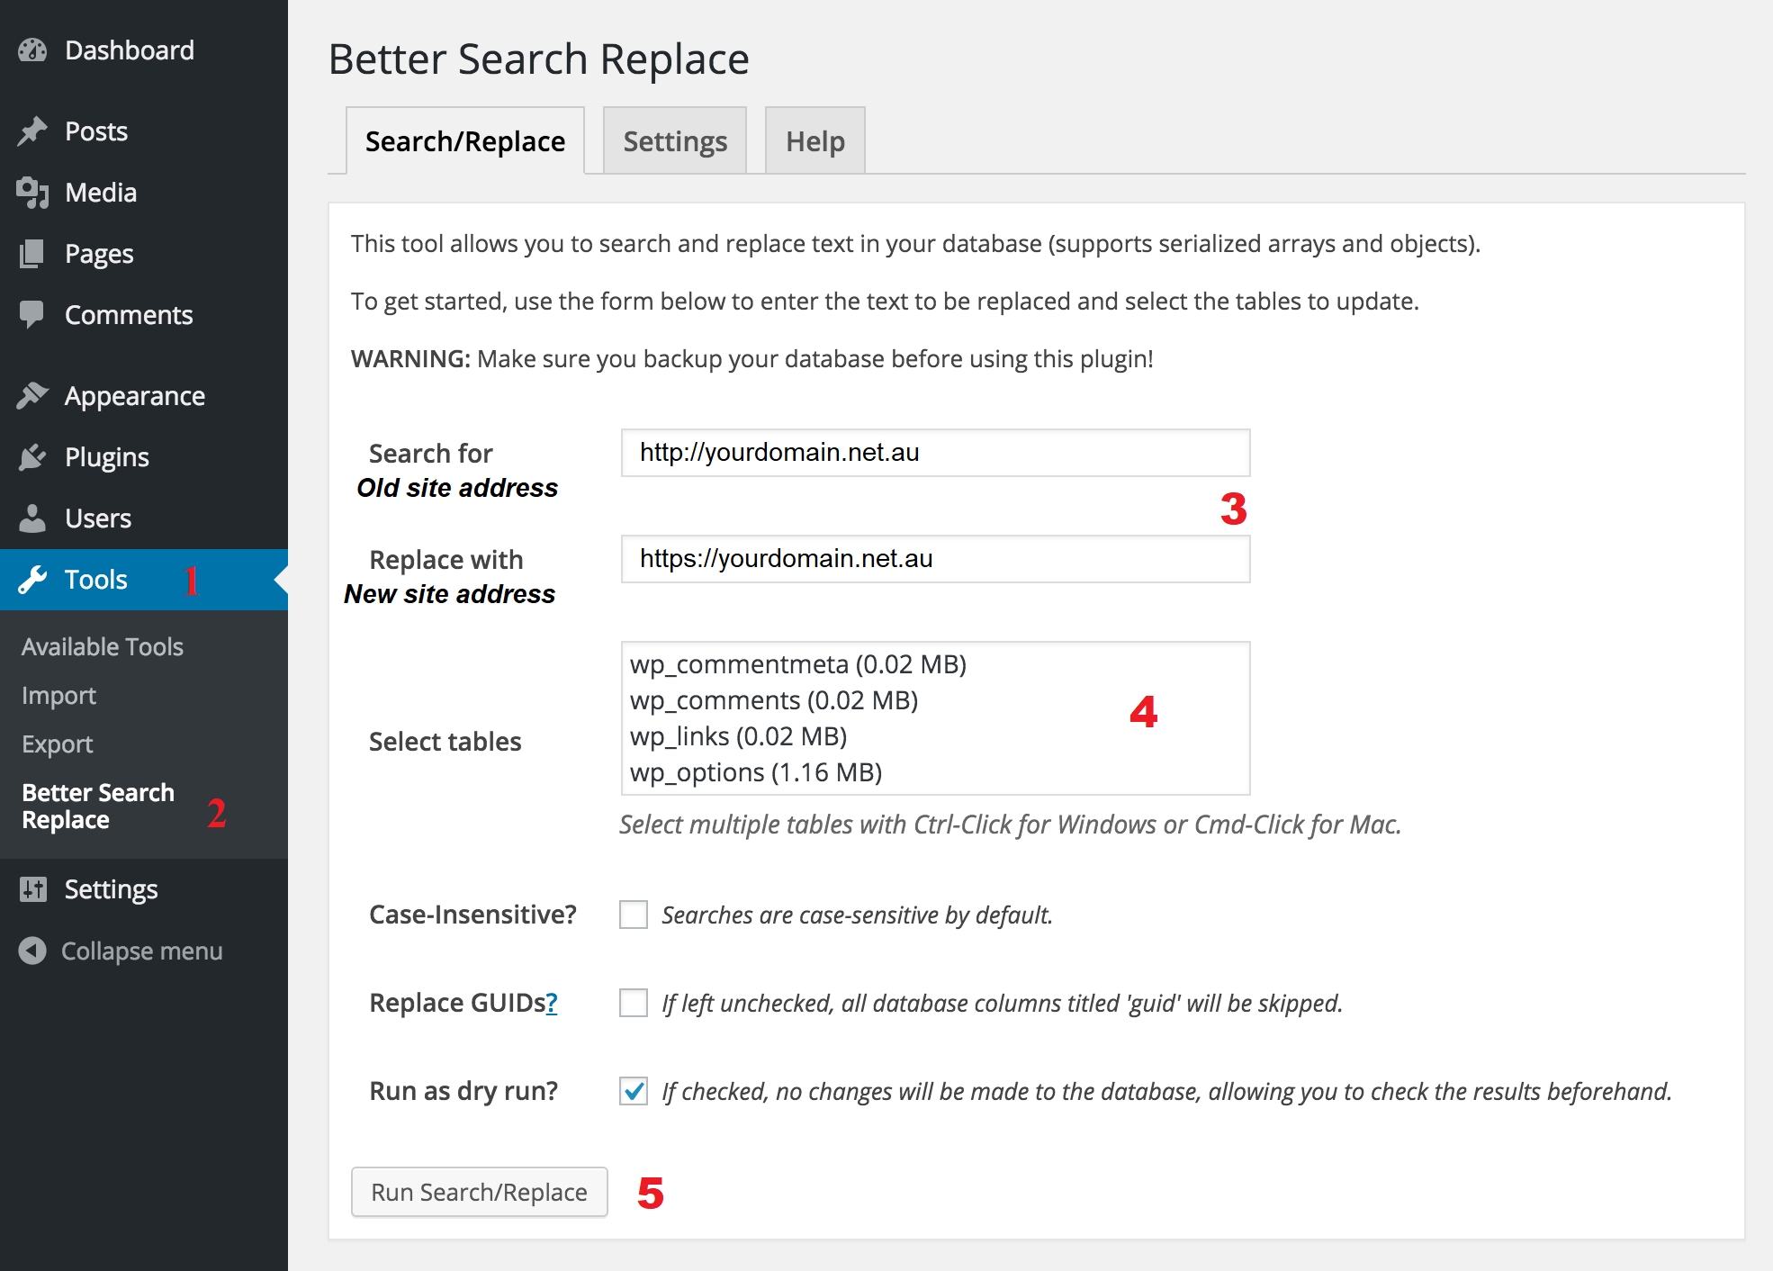
Task: Select the Tools menu label
Action: tap(96, 580)
